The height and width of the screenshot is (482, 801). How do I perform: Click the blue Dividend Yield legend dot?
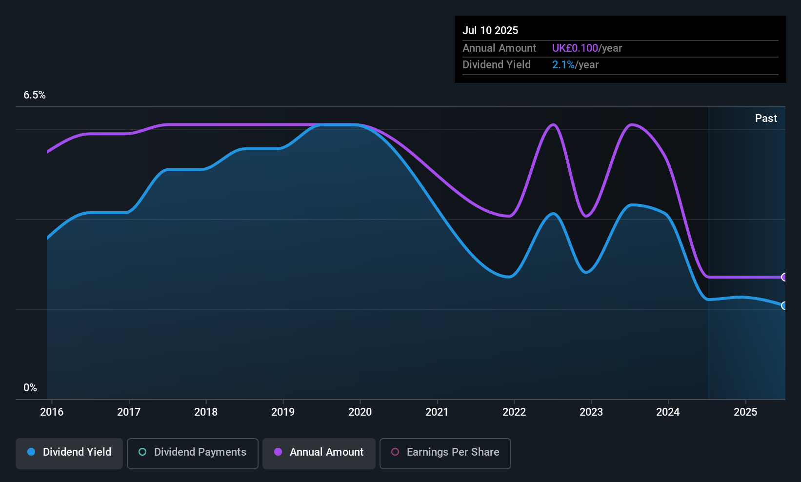click(31, 452)
